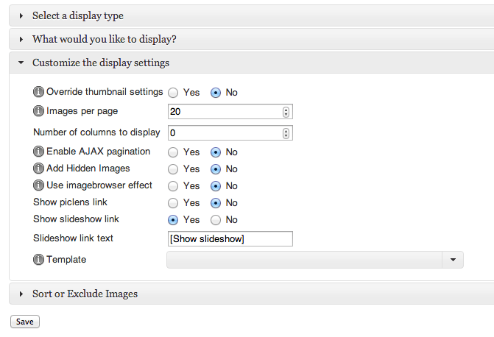
Task: Select No for Use imagebrowser effect
Action: click(216, 186)
